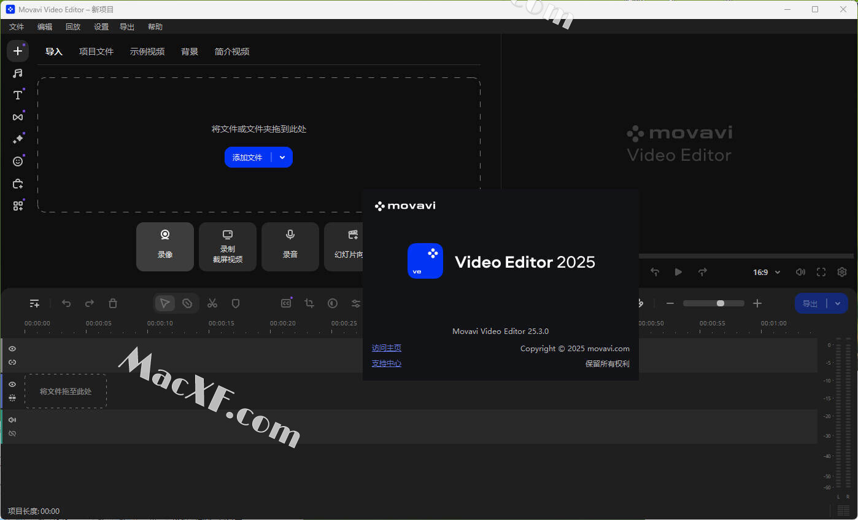Click the scissors split icon
The height and width of the screenshot is (520, 858).
click(x=212, y=303)
